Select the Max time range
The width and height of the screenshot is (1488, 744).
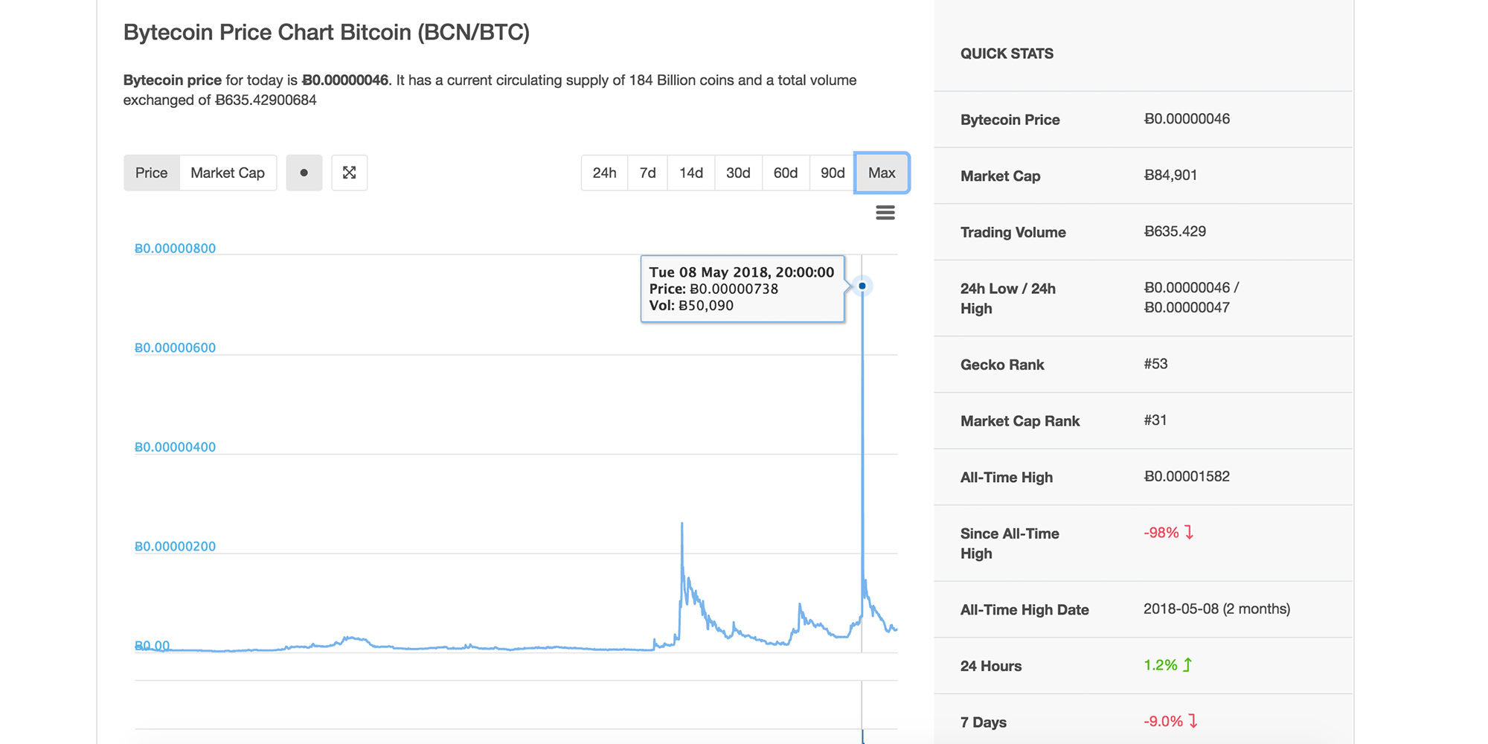[x=882, y=173]
